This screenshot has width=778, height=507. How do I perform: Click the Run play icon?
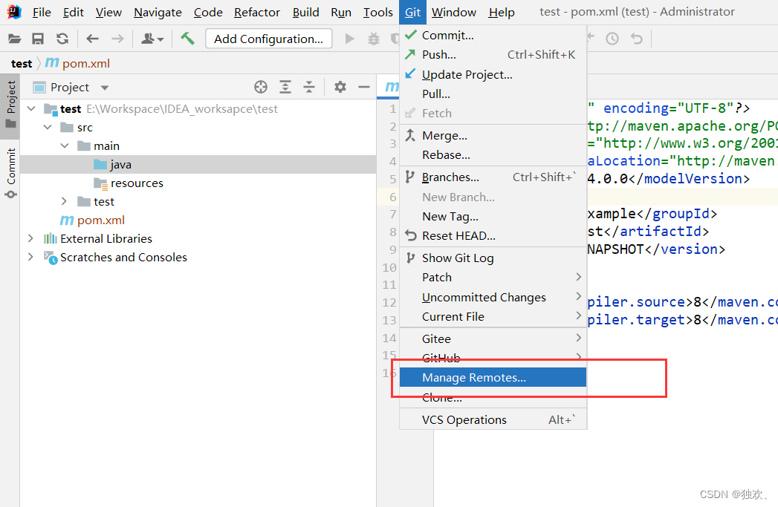coord(350,39)
